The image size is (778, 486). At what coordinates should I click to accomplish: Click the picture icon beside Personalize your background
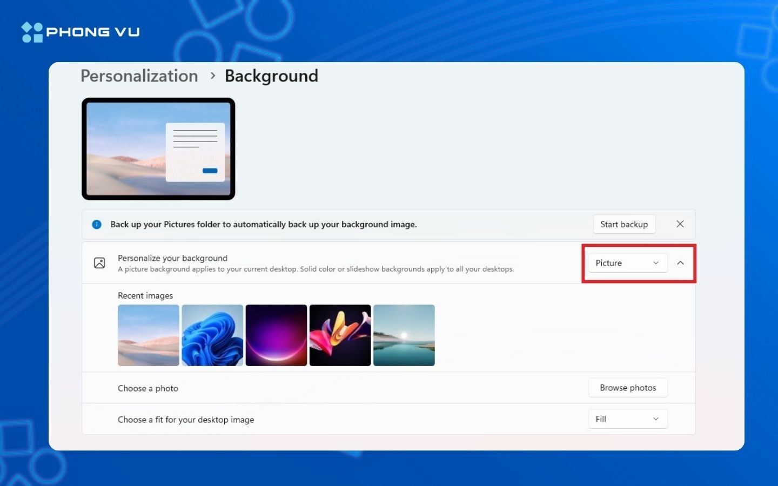[99, 263]
